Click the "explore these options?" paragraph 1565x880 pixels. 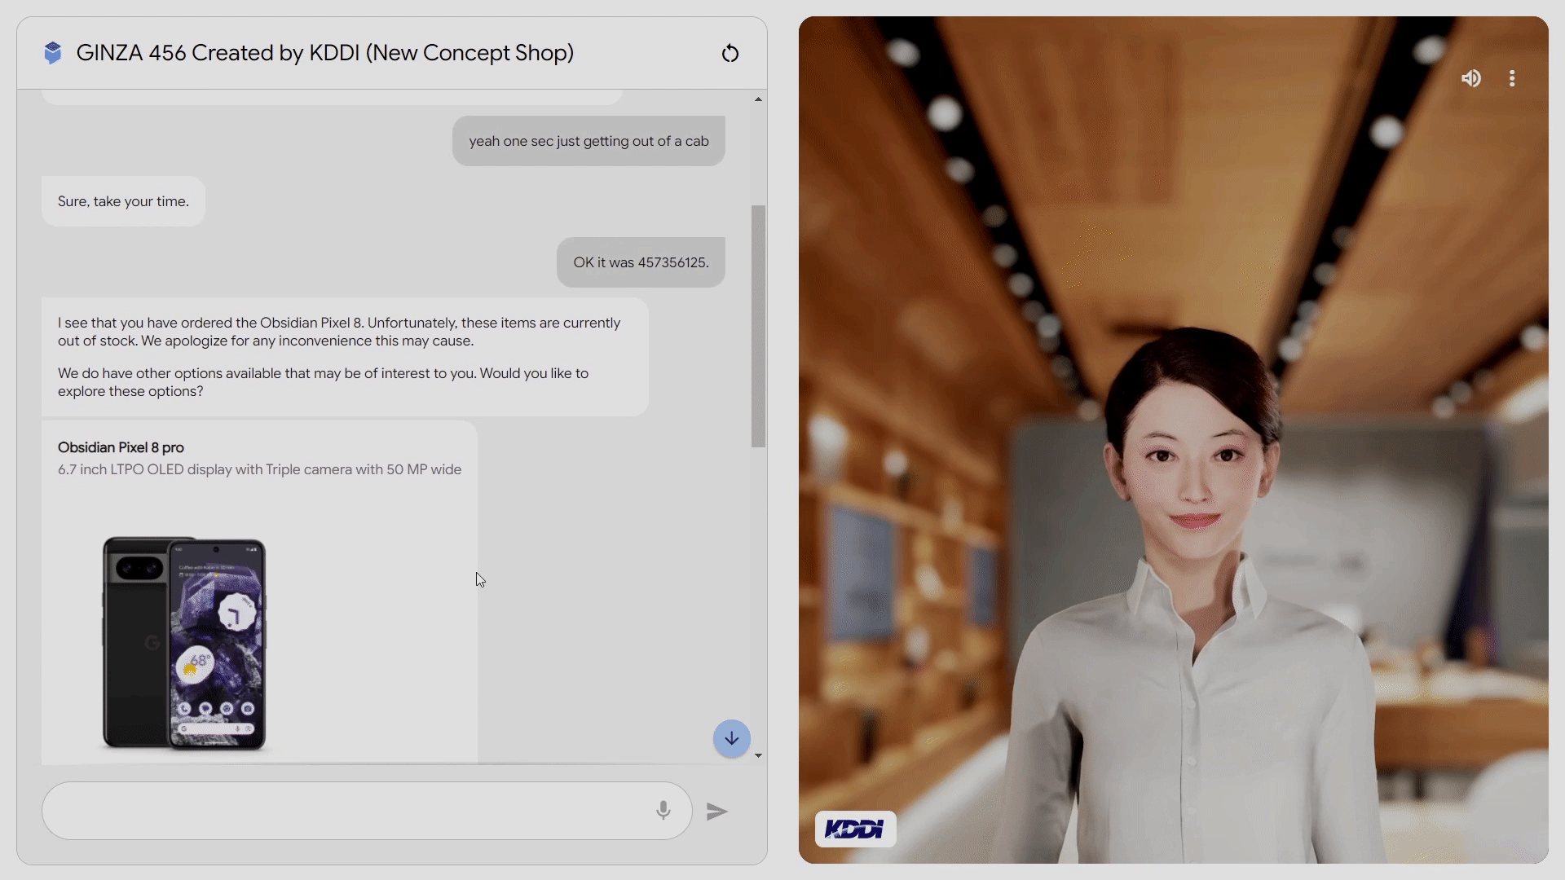point(323,382)
